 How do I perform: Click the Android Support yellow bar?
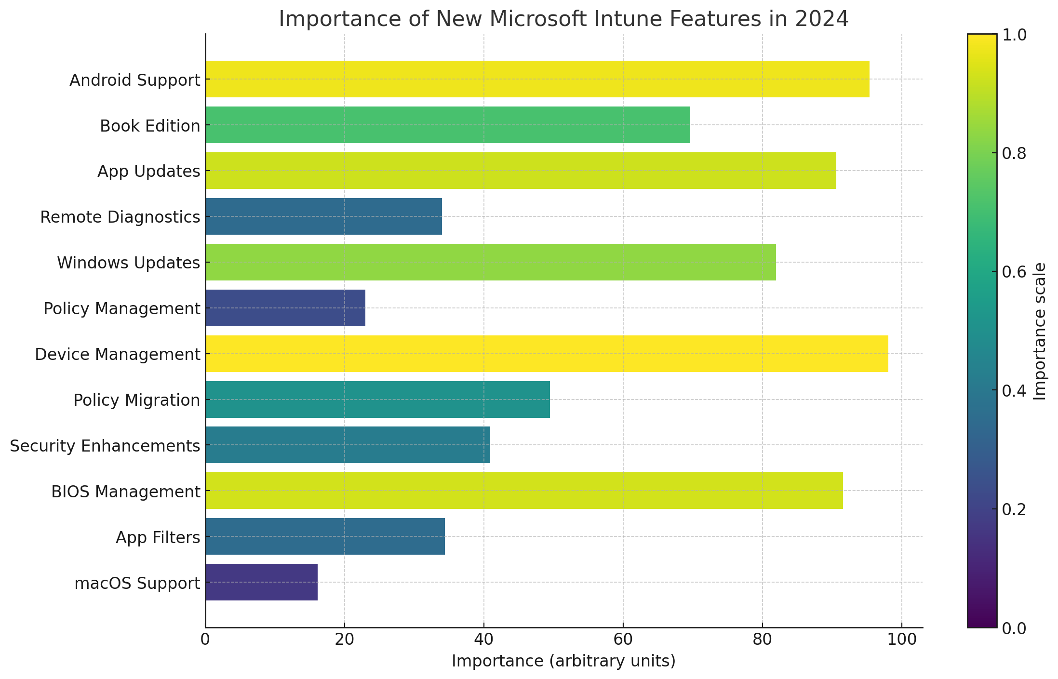coord(537,79)
